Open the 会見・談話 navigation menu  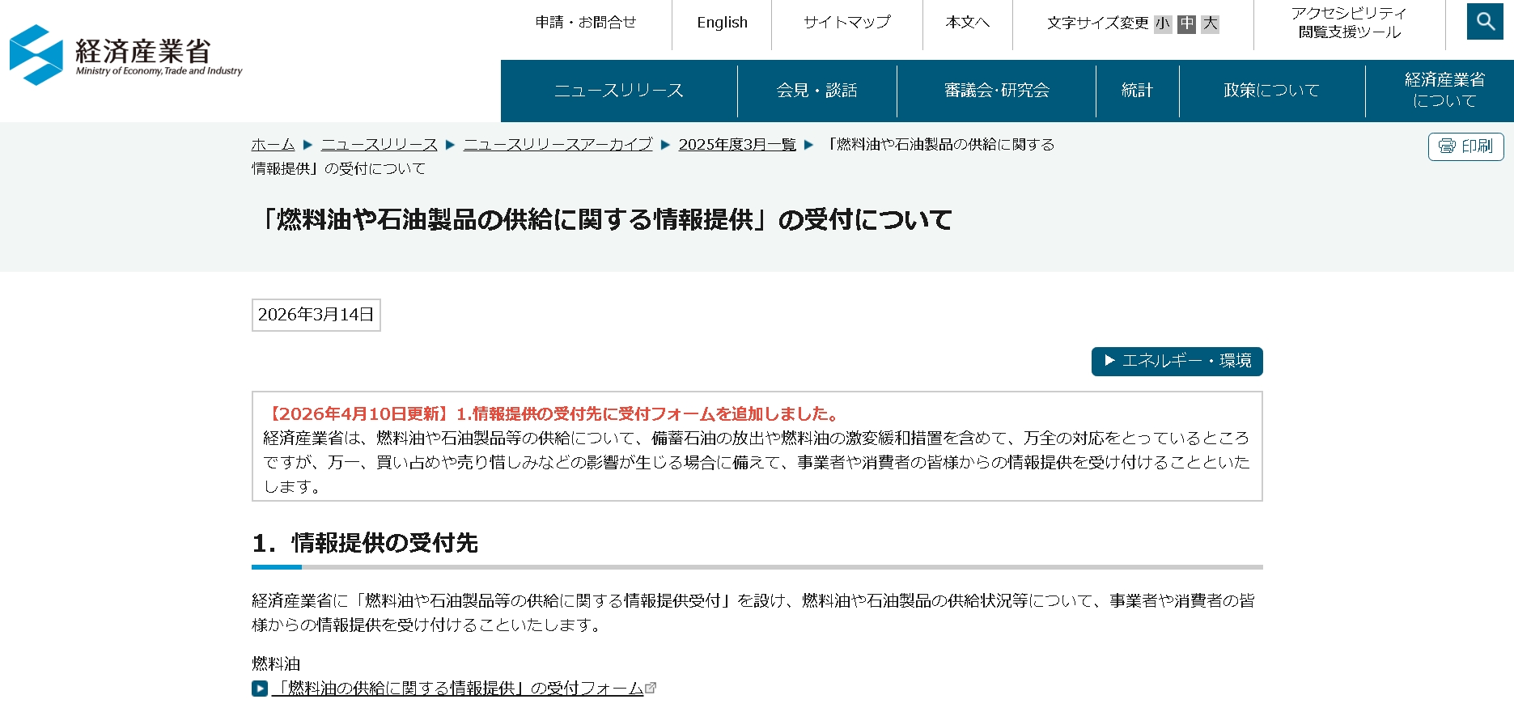pos(816,91)
